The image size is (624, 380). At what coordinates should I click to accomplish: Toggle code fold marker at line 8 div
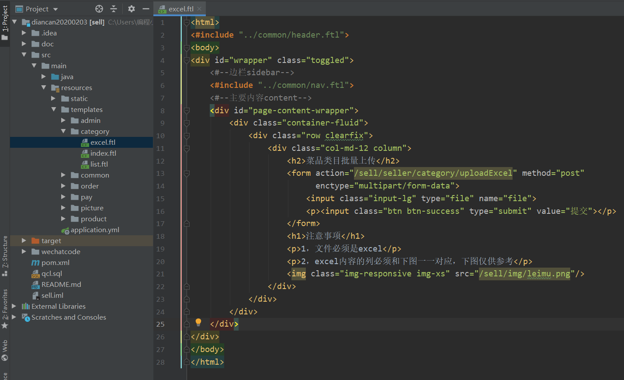tap(187, 111)
